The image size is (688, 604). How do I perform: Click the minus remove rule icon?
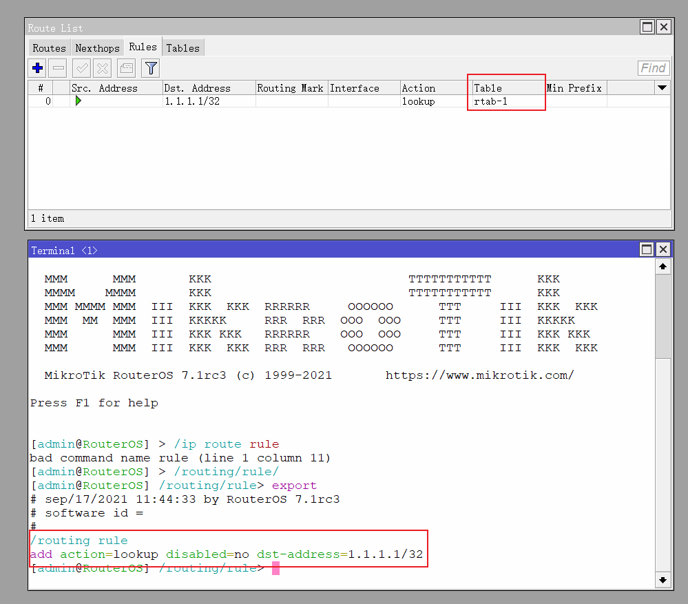(59, 67)
